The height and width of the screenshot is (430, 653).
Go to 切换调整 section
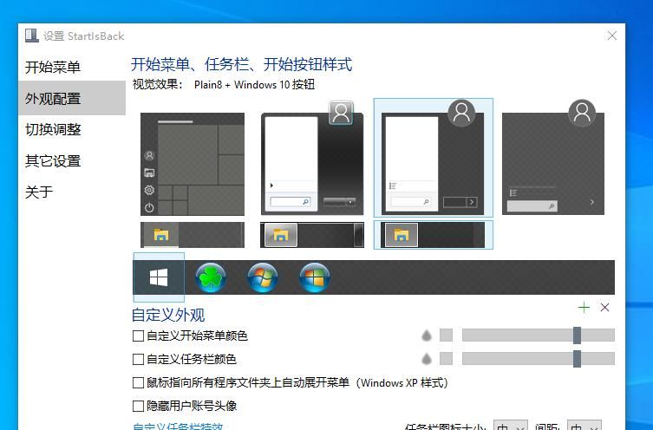click(53, 129)
